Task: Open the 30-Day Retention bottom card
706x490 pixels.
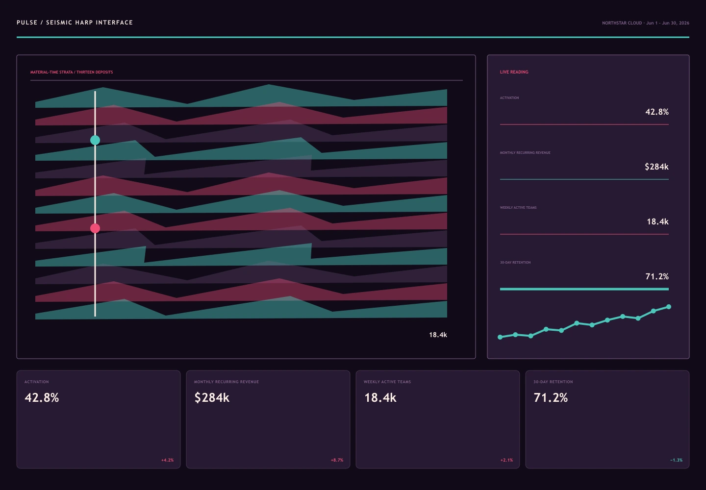Action: (607, 419)
